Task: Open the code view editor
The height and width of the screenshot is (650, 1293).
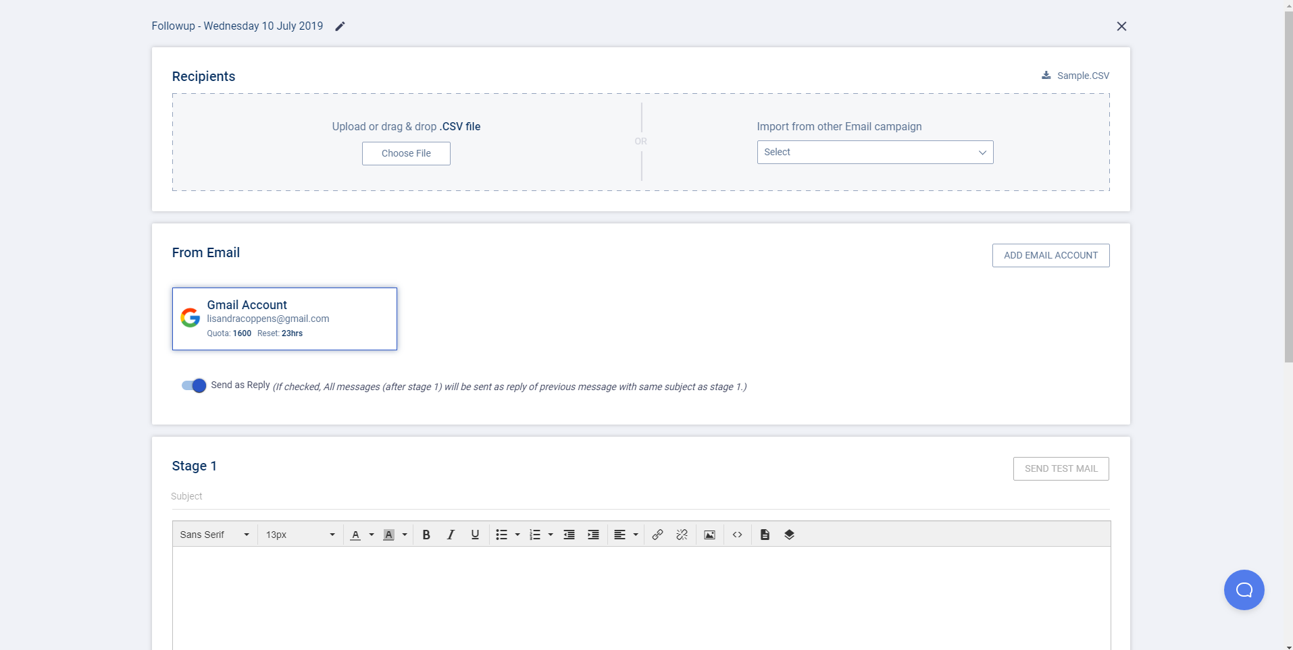Action: pyautogui.click(x=737, y=535)
